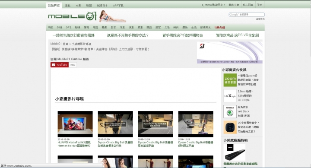Click the Bose soundbar image
Image resolution: width=311 pixels, height=168 pixels.
click(x=235, y=152)
